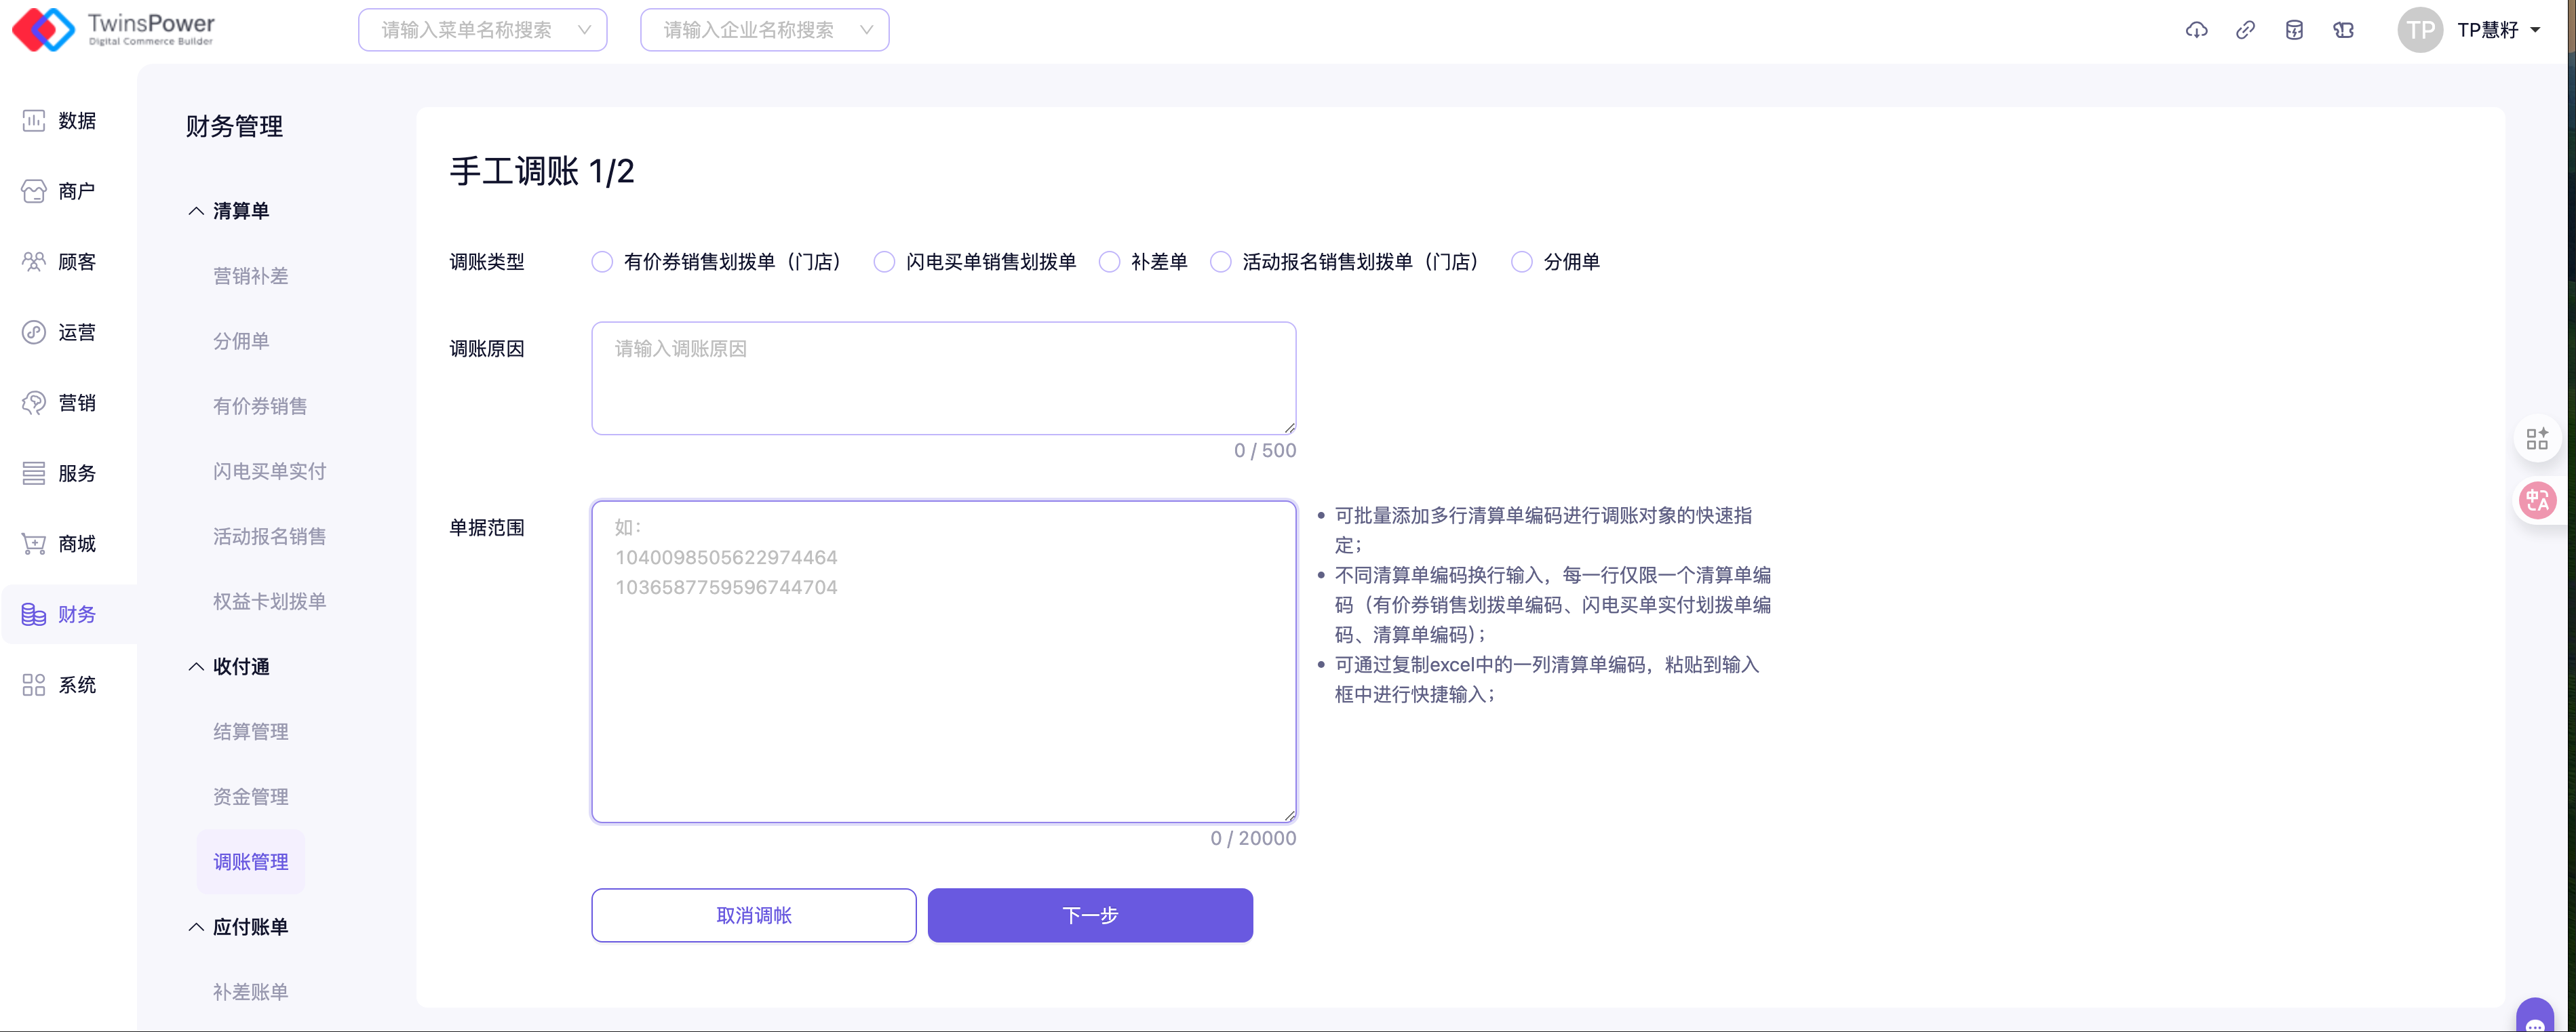This screenshot has height=1032, width=2576.
Task: Click the link chain icon in header
Action: [2245, 30]
